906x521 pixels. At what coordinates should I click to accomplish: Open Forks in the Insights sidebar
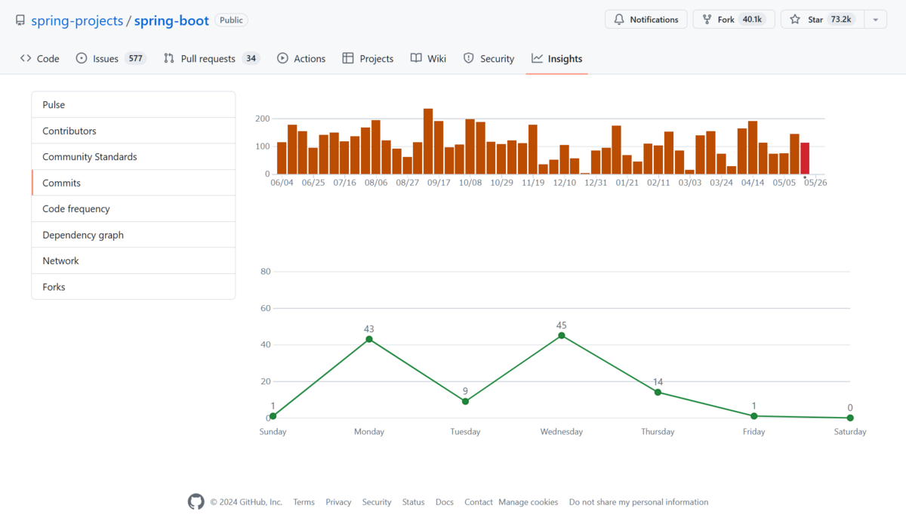(134, 287)
